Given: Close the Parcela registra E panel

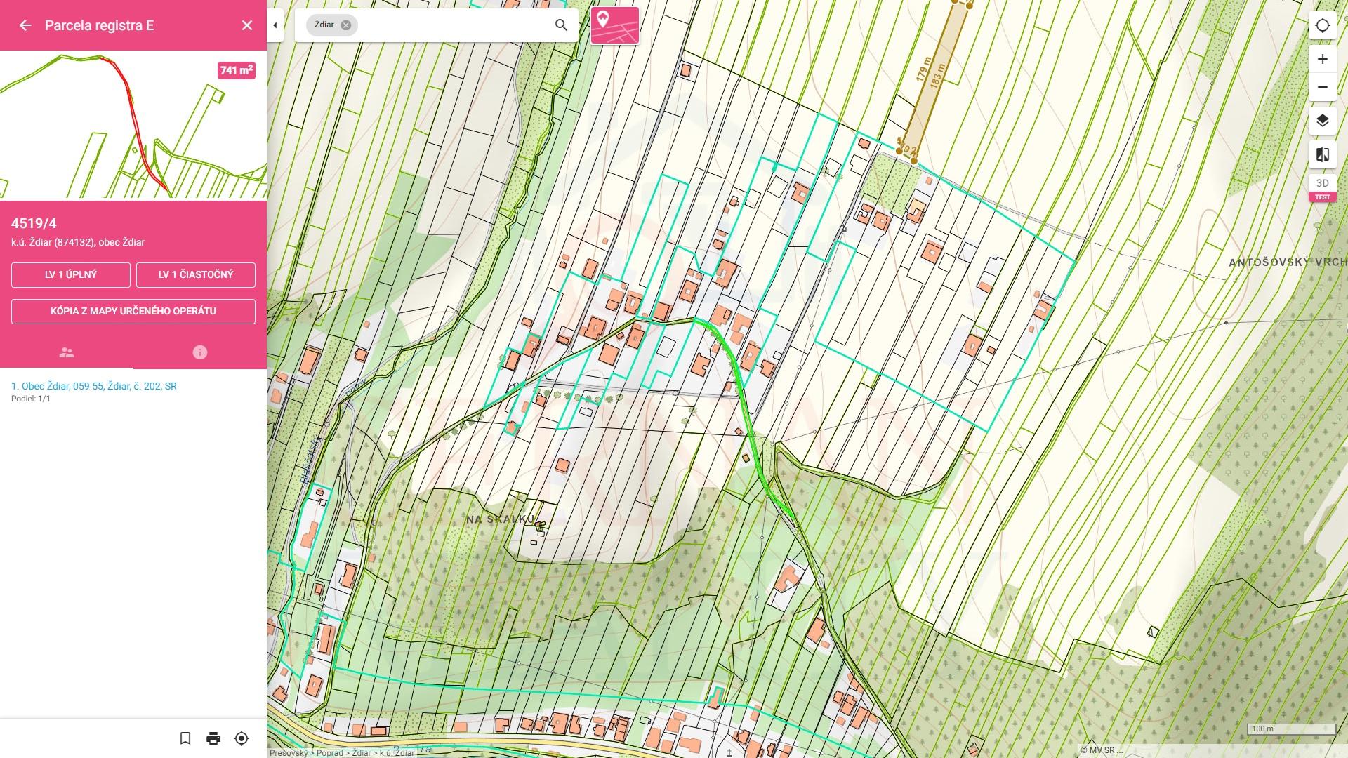Looking at the screenshot, I should (x=247, y=25).
